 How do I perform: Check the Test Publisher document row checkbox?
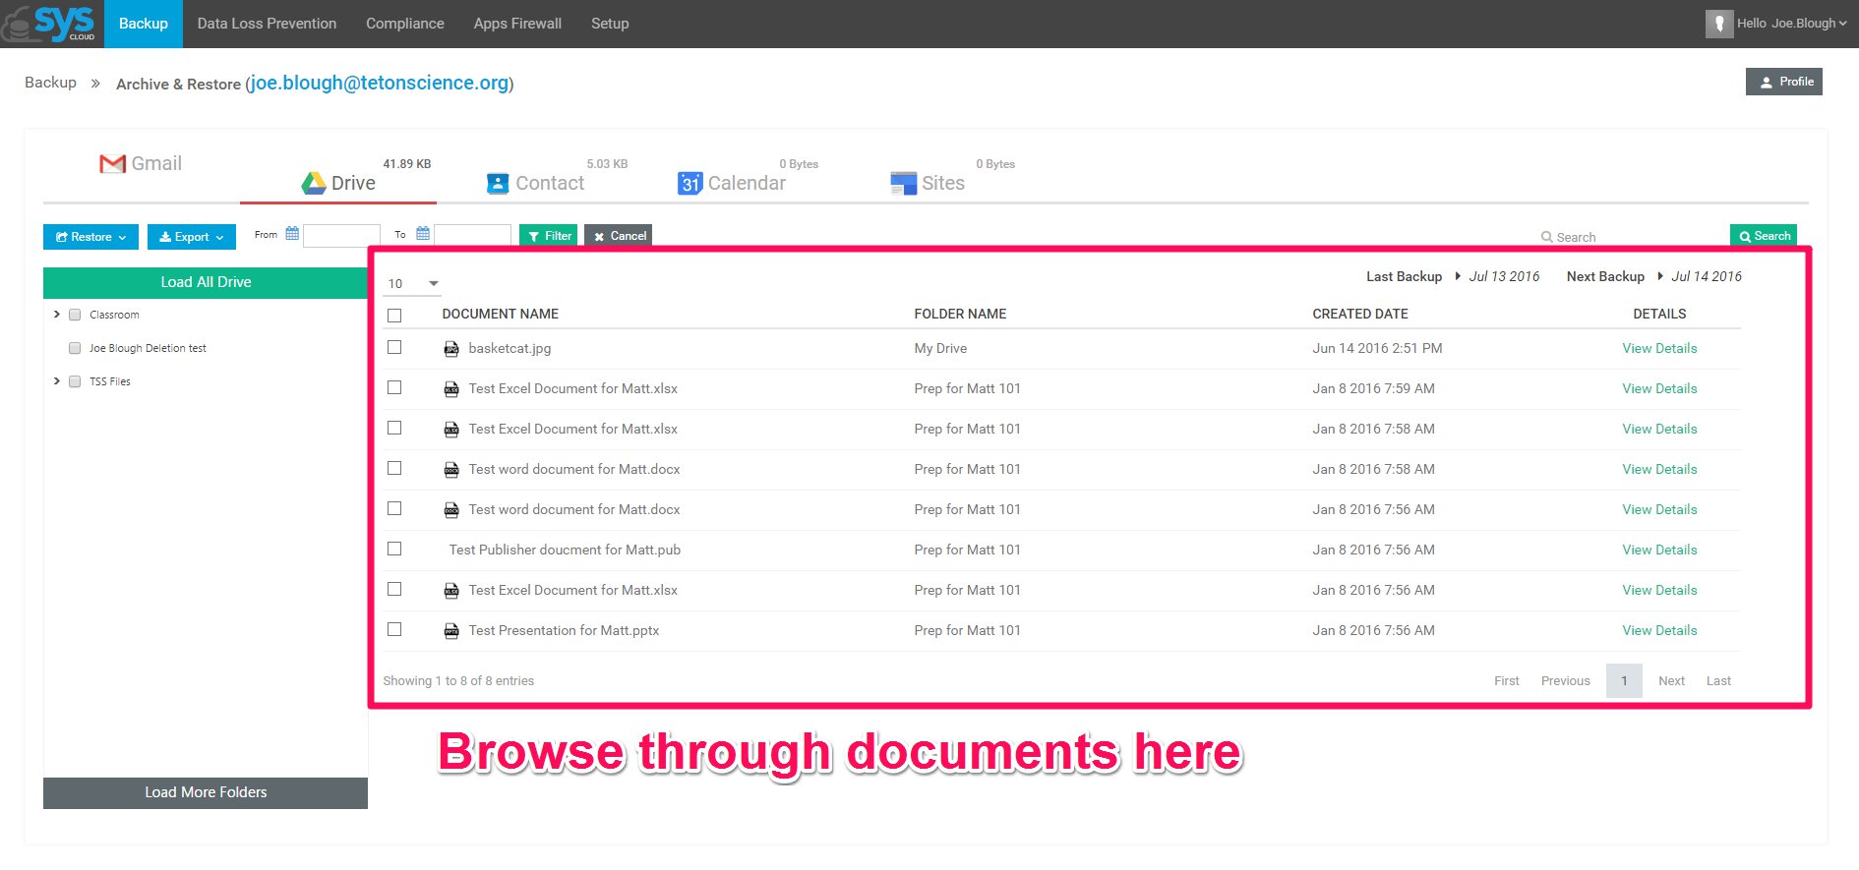coord(394,549)
